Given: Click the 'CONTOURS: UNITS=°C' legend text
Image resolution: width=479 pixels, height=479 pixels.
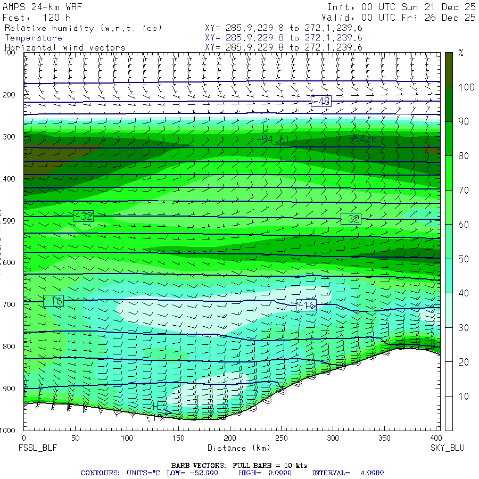Looking at the screenshot, I should tap(120, 473).
